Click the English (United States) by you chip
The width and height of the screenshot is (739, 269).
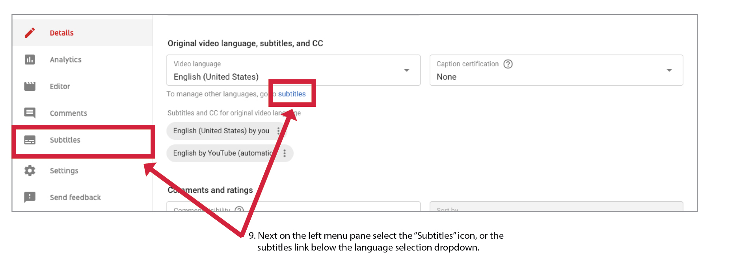pyautogui.click(x=221, y=131)
